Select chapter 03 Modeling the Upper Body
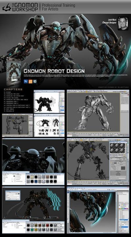The image size is (131, 237). click(x=14, y=96)
